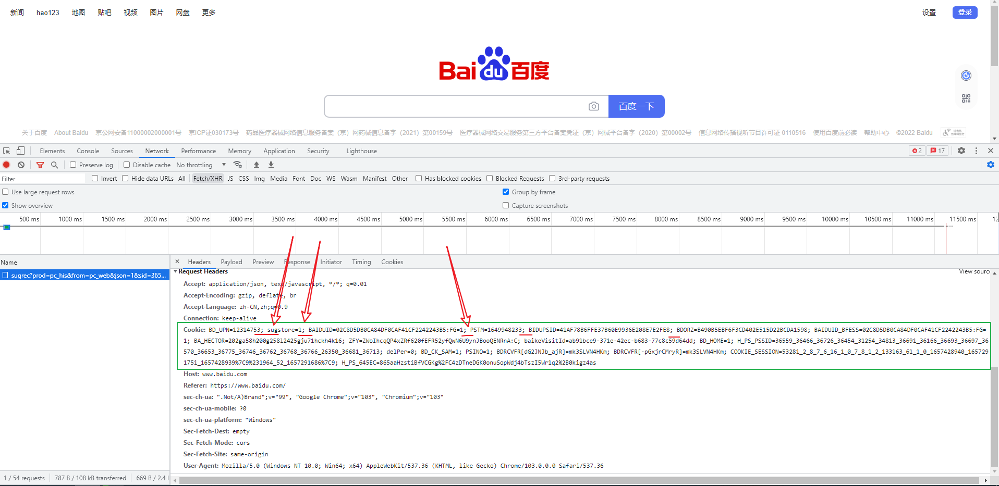
Task: Open the request Cookies tab
Action: point(392,261)
